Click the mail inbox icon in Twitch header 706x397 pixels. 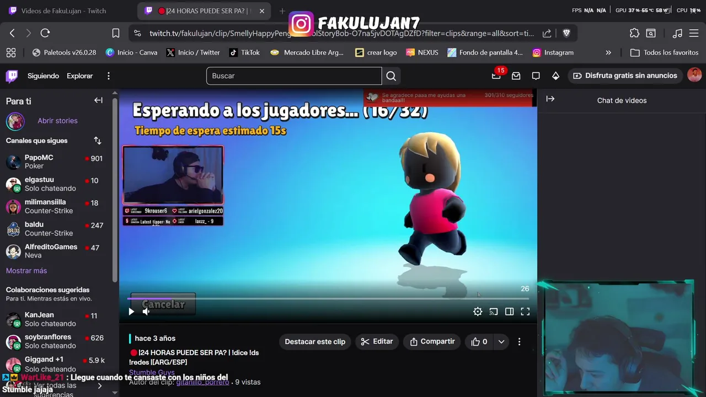pyautogui.click(x=516, y=76)
